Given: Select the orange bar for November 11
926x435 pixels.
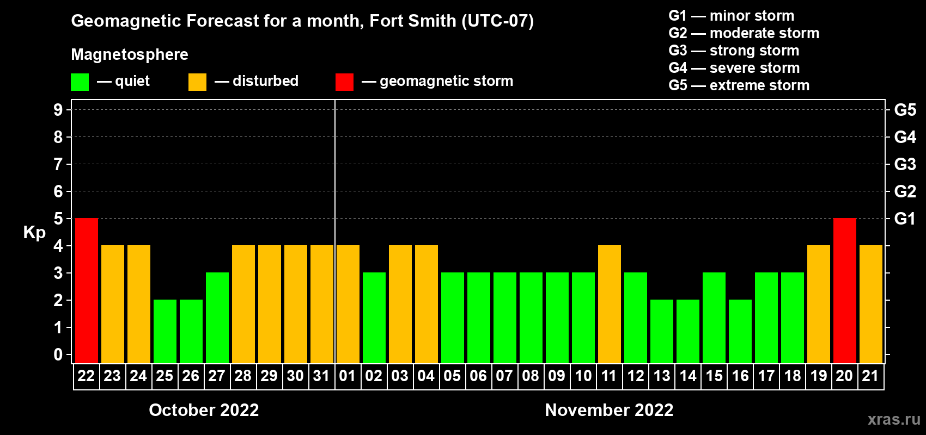Looking at the screenshot, I should [609, 304].
